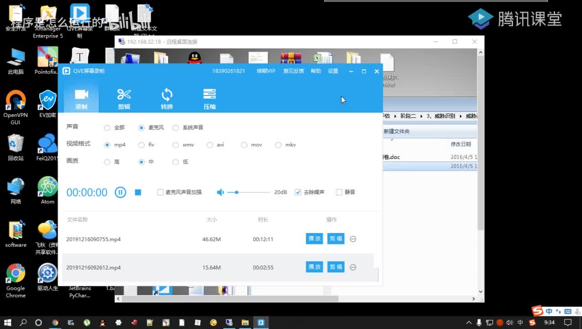
Task: Choose mp4 video format
Action: point(107,145)
